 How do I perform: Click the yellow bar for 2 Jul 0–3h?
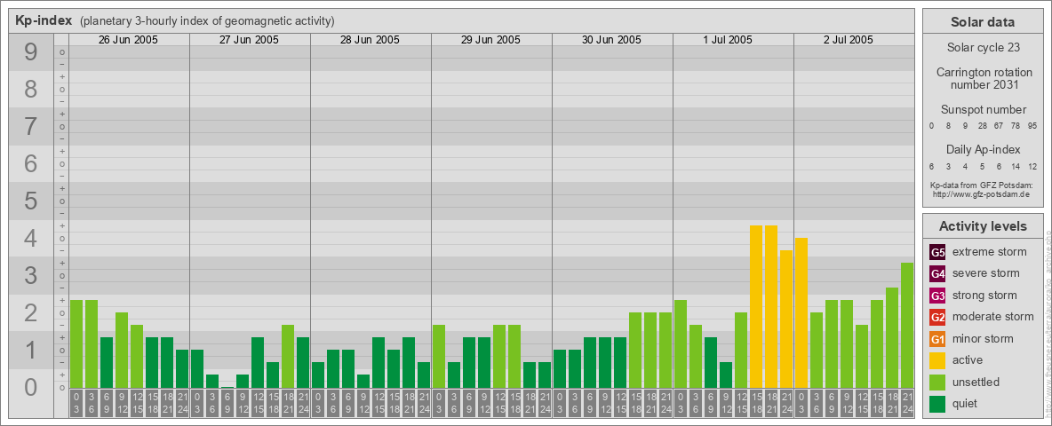[801, 312]
